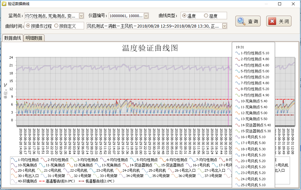
Task: Click the tooltip entry 14-变送器测点 5.40
Action: click(x=253, y=125)
